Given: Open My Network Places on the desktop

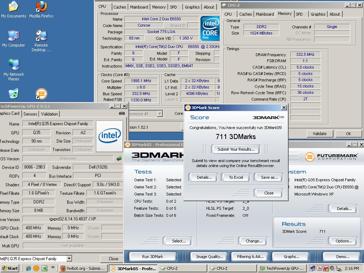Looking at the screenshot, I should pos(14,70).
